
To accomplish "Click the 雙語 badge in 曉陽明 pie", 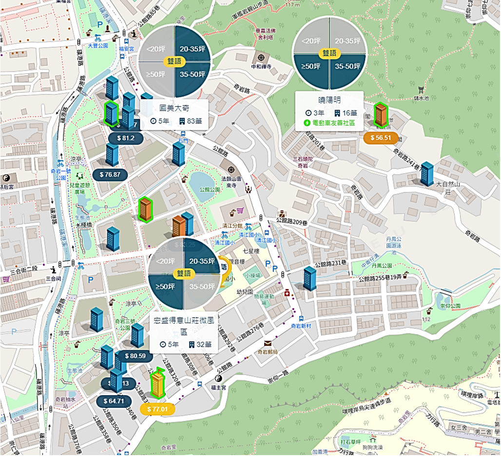I will (x=329, y=53).
